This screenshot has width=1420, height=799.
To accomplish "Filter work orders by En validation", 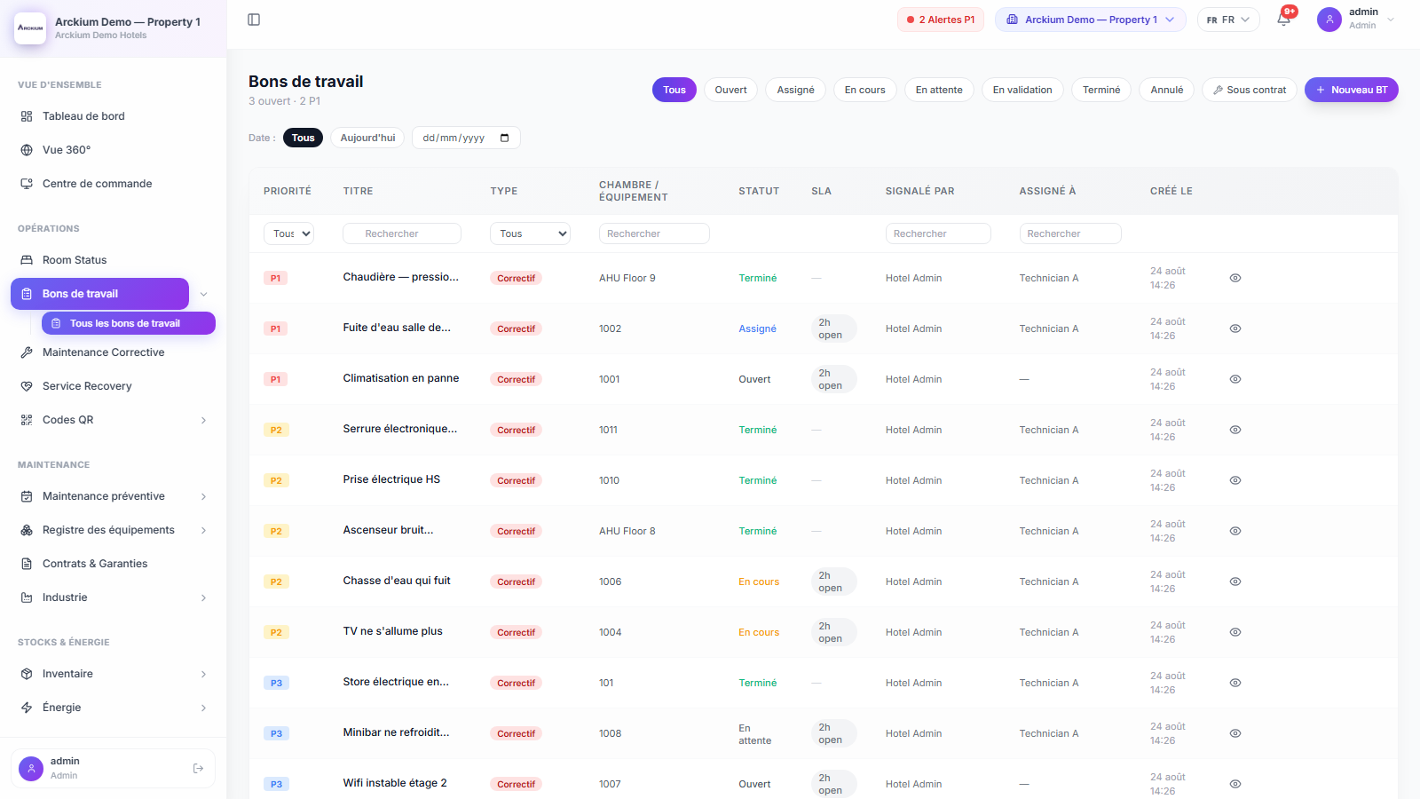I will (1022, 90).
